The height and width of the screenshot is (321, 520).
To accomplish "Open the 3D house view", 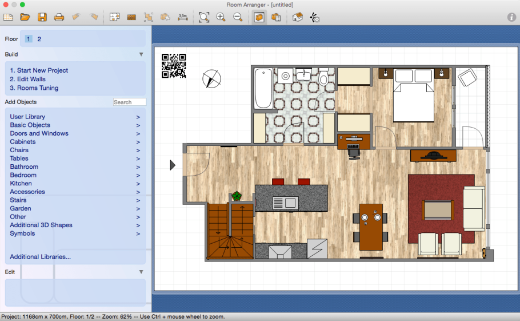I will click(297, 17).
